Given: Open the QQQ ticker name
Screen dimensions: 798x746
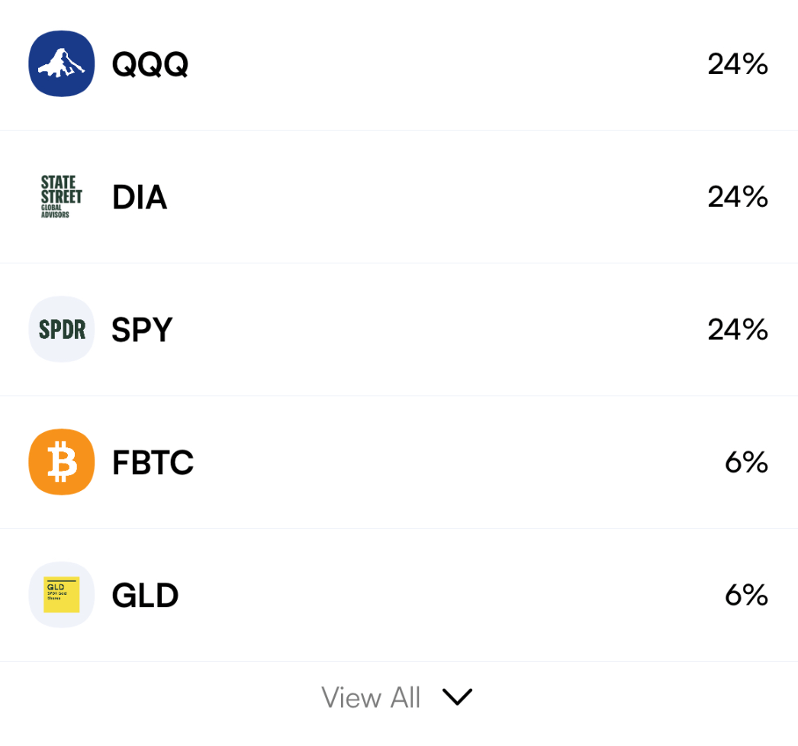Looking at the screenshot, I should tap(150, 65).
